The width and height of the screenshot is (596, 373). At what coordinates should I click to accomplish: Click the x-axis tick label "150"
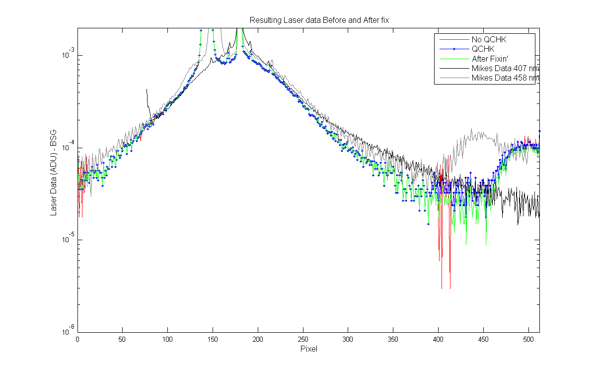click(x=213, y=339)
